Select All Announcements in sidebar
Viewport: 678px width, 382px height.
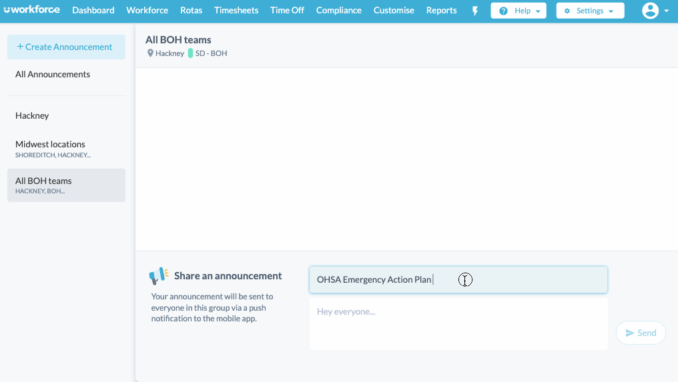[x=53, y=75]
